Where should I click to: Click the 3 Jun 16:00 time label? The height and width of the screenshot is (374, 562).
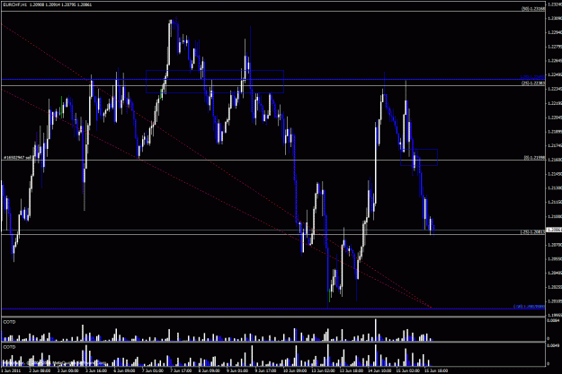click(x=96, y=370)
